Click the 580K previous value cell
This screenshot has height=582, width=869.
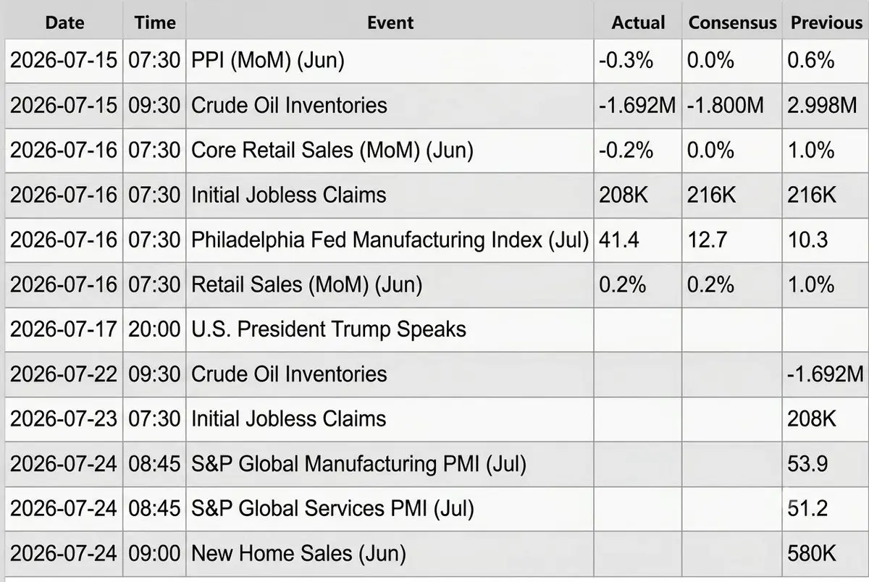click(826, 554)
